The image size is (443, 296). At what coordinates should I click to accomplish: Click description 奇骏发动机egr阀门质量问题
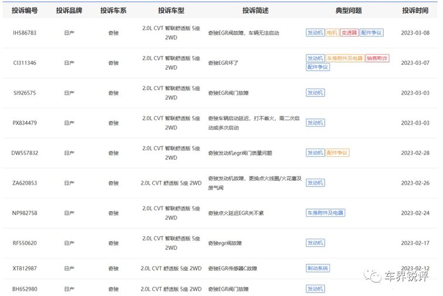(240, 153)
